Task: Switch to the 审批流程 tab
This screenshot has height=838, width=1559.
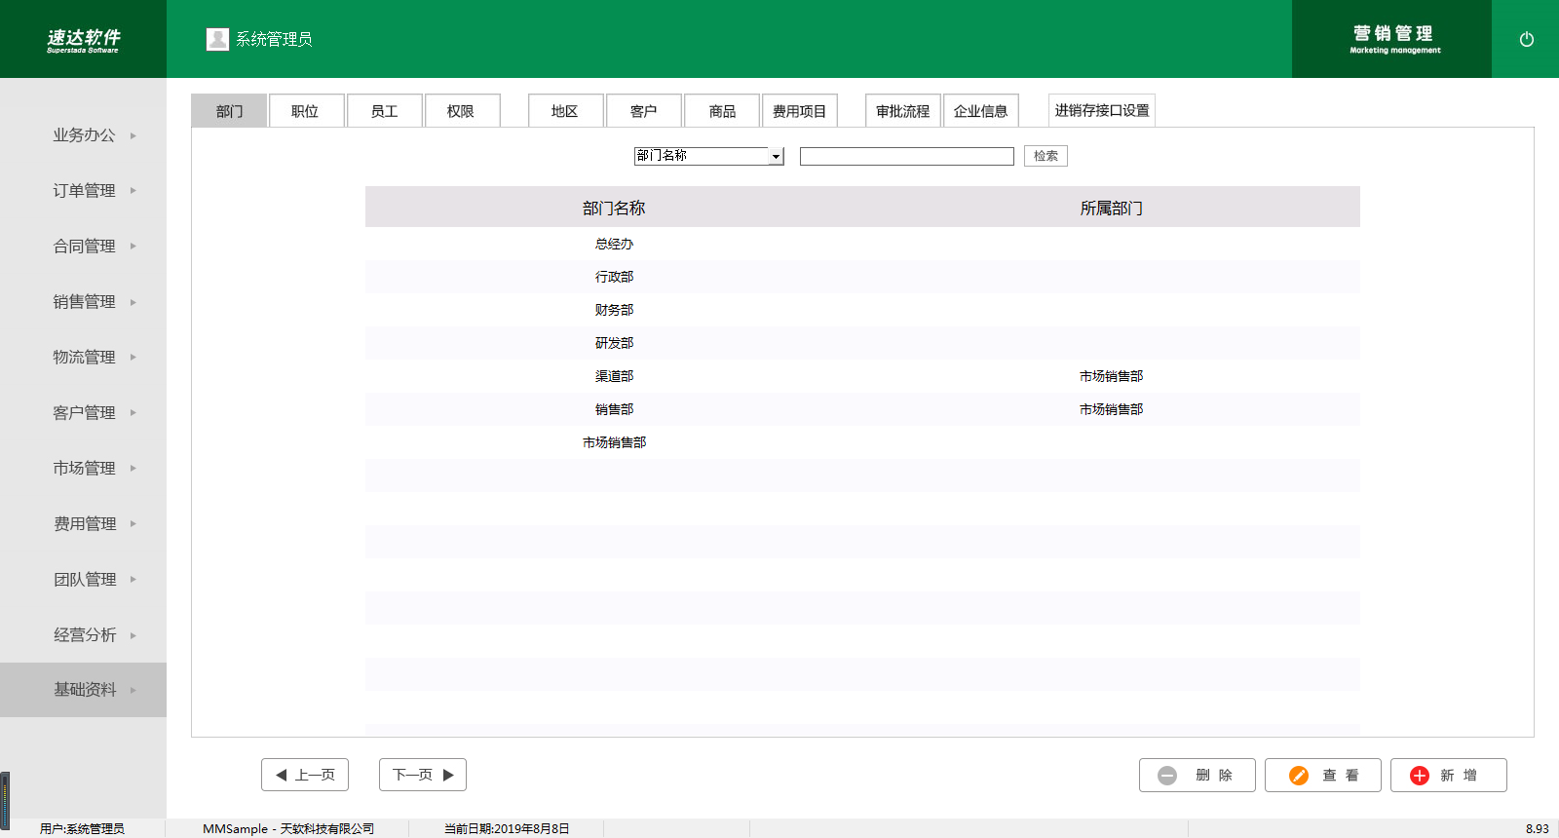Action: point(903,111)
